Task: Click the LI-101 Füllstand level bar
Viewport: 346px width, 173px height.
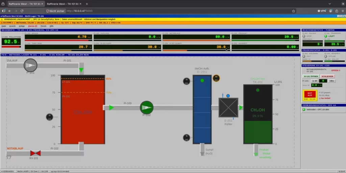Action: pos(11,47)
